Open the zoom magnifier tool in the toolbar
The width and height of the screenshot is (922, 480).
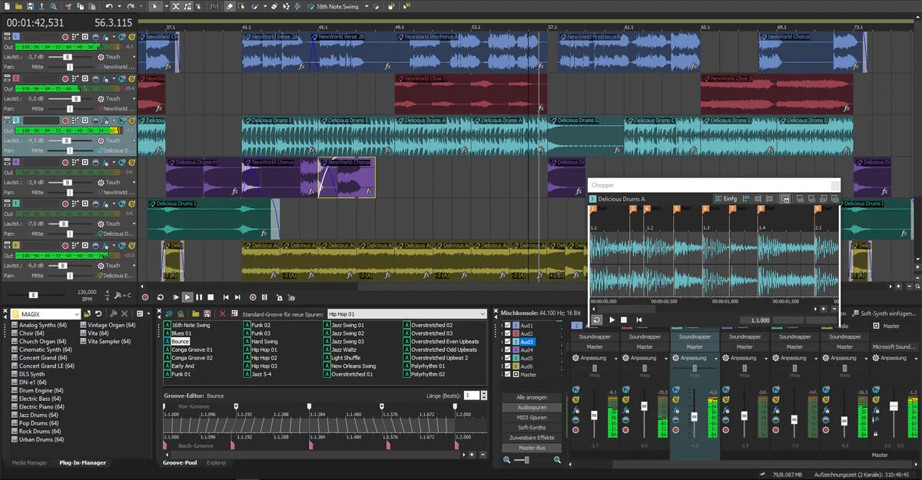coord(53,5)
